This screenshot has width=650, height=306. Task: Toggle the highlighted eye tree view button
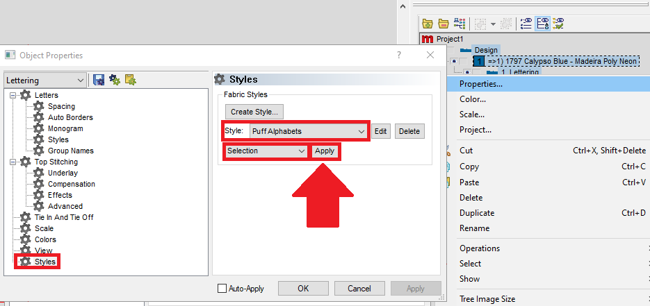coord(542,23)
